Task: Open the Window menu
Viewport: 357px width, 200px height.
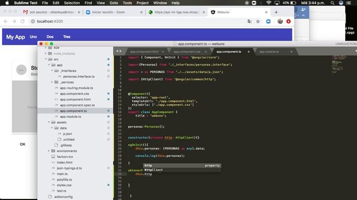Action: pyautogui.click(x=160, y=3)
